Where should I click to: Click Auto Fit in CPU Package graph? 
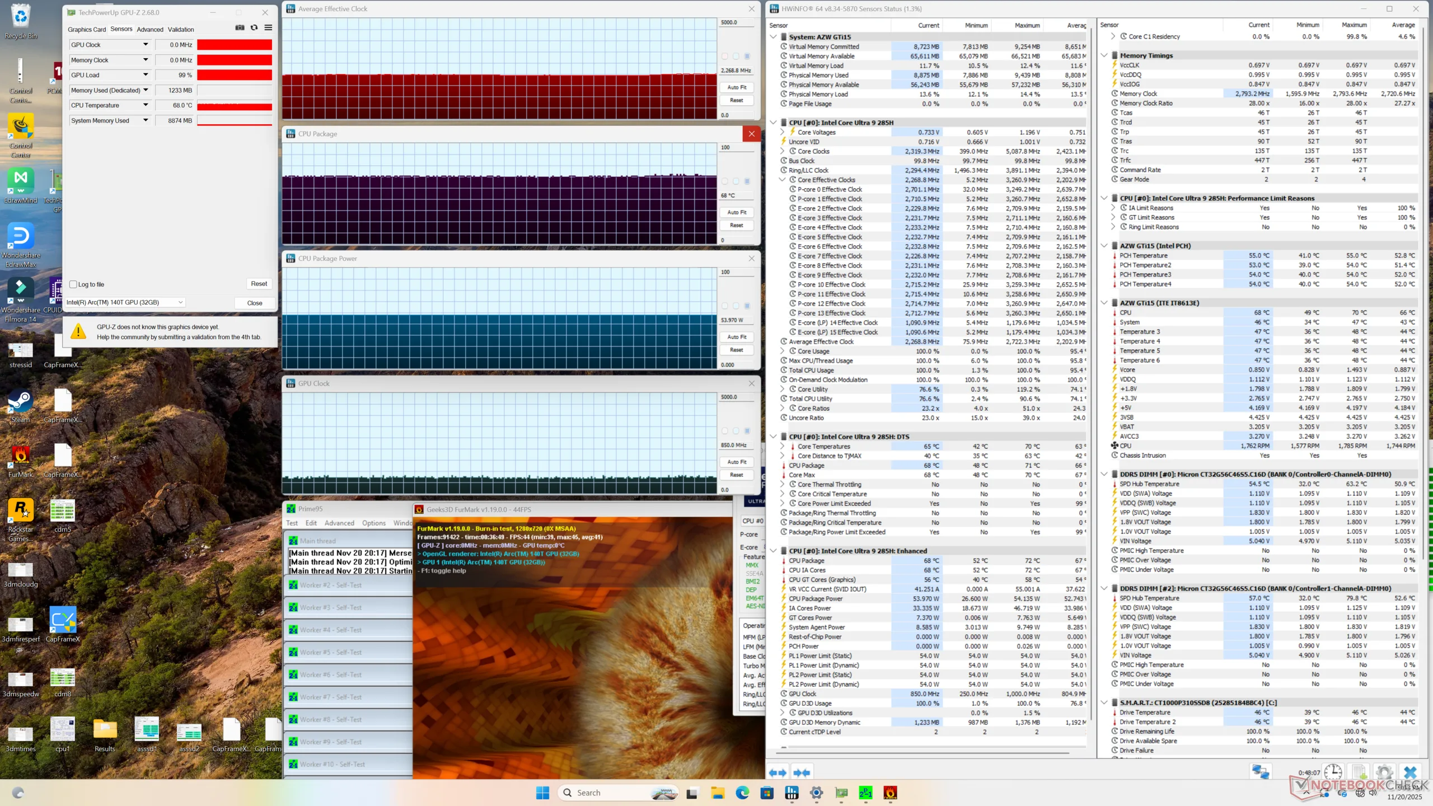pos(736,212)
